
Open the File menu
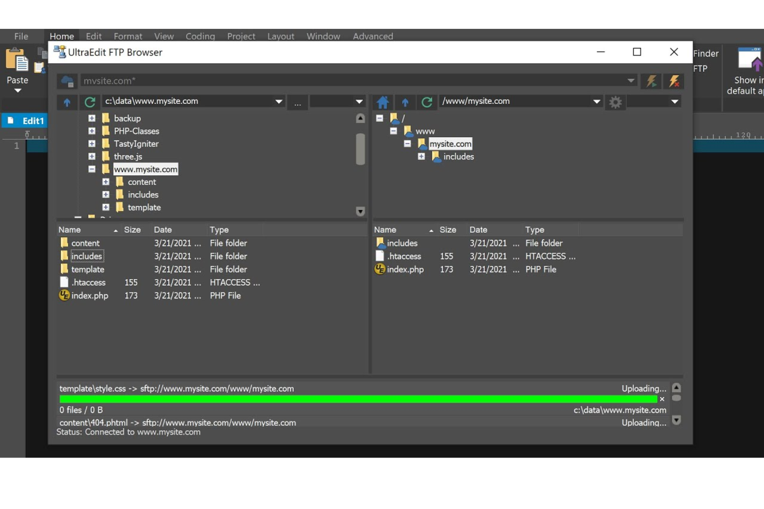(21, 36)
